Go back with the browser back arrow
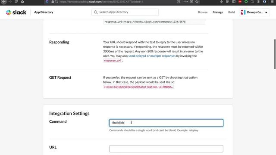 [4, 2]
